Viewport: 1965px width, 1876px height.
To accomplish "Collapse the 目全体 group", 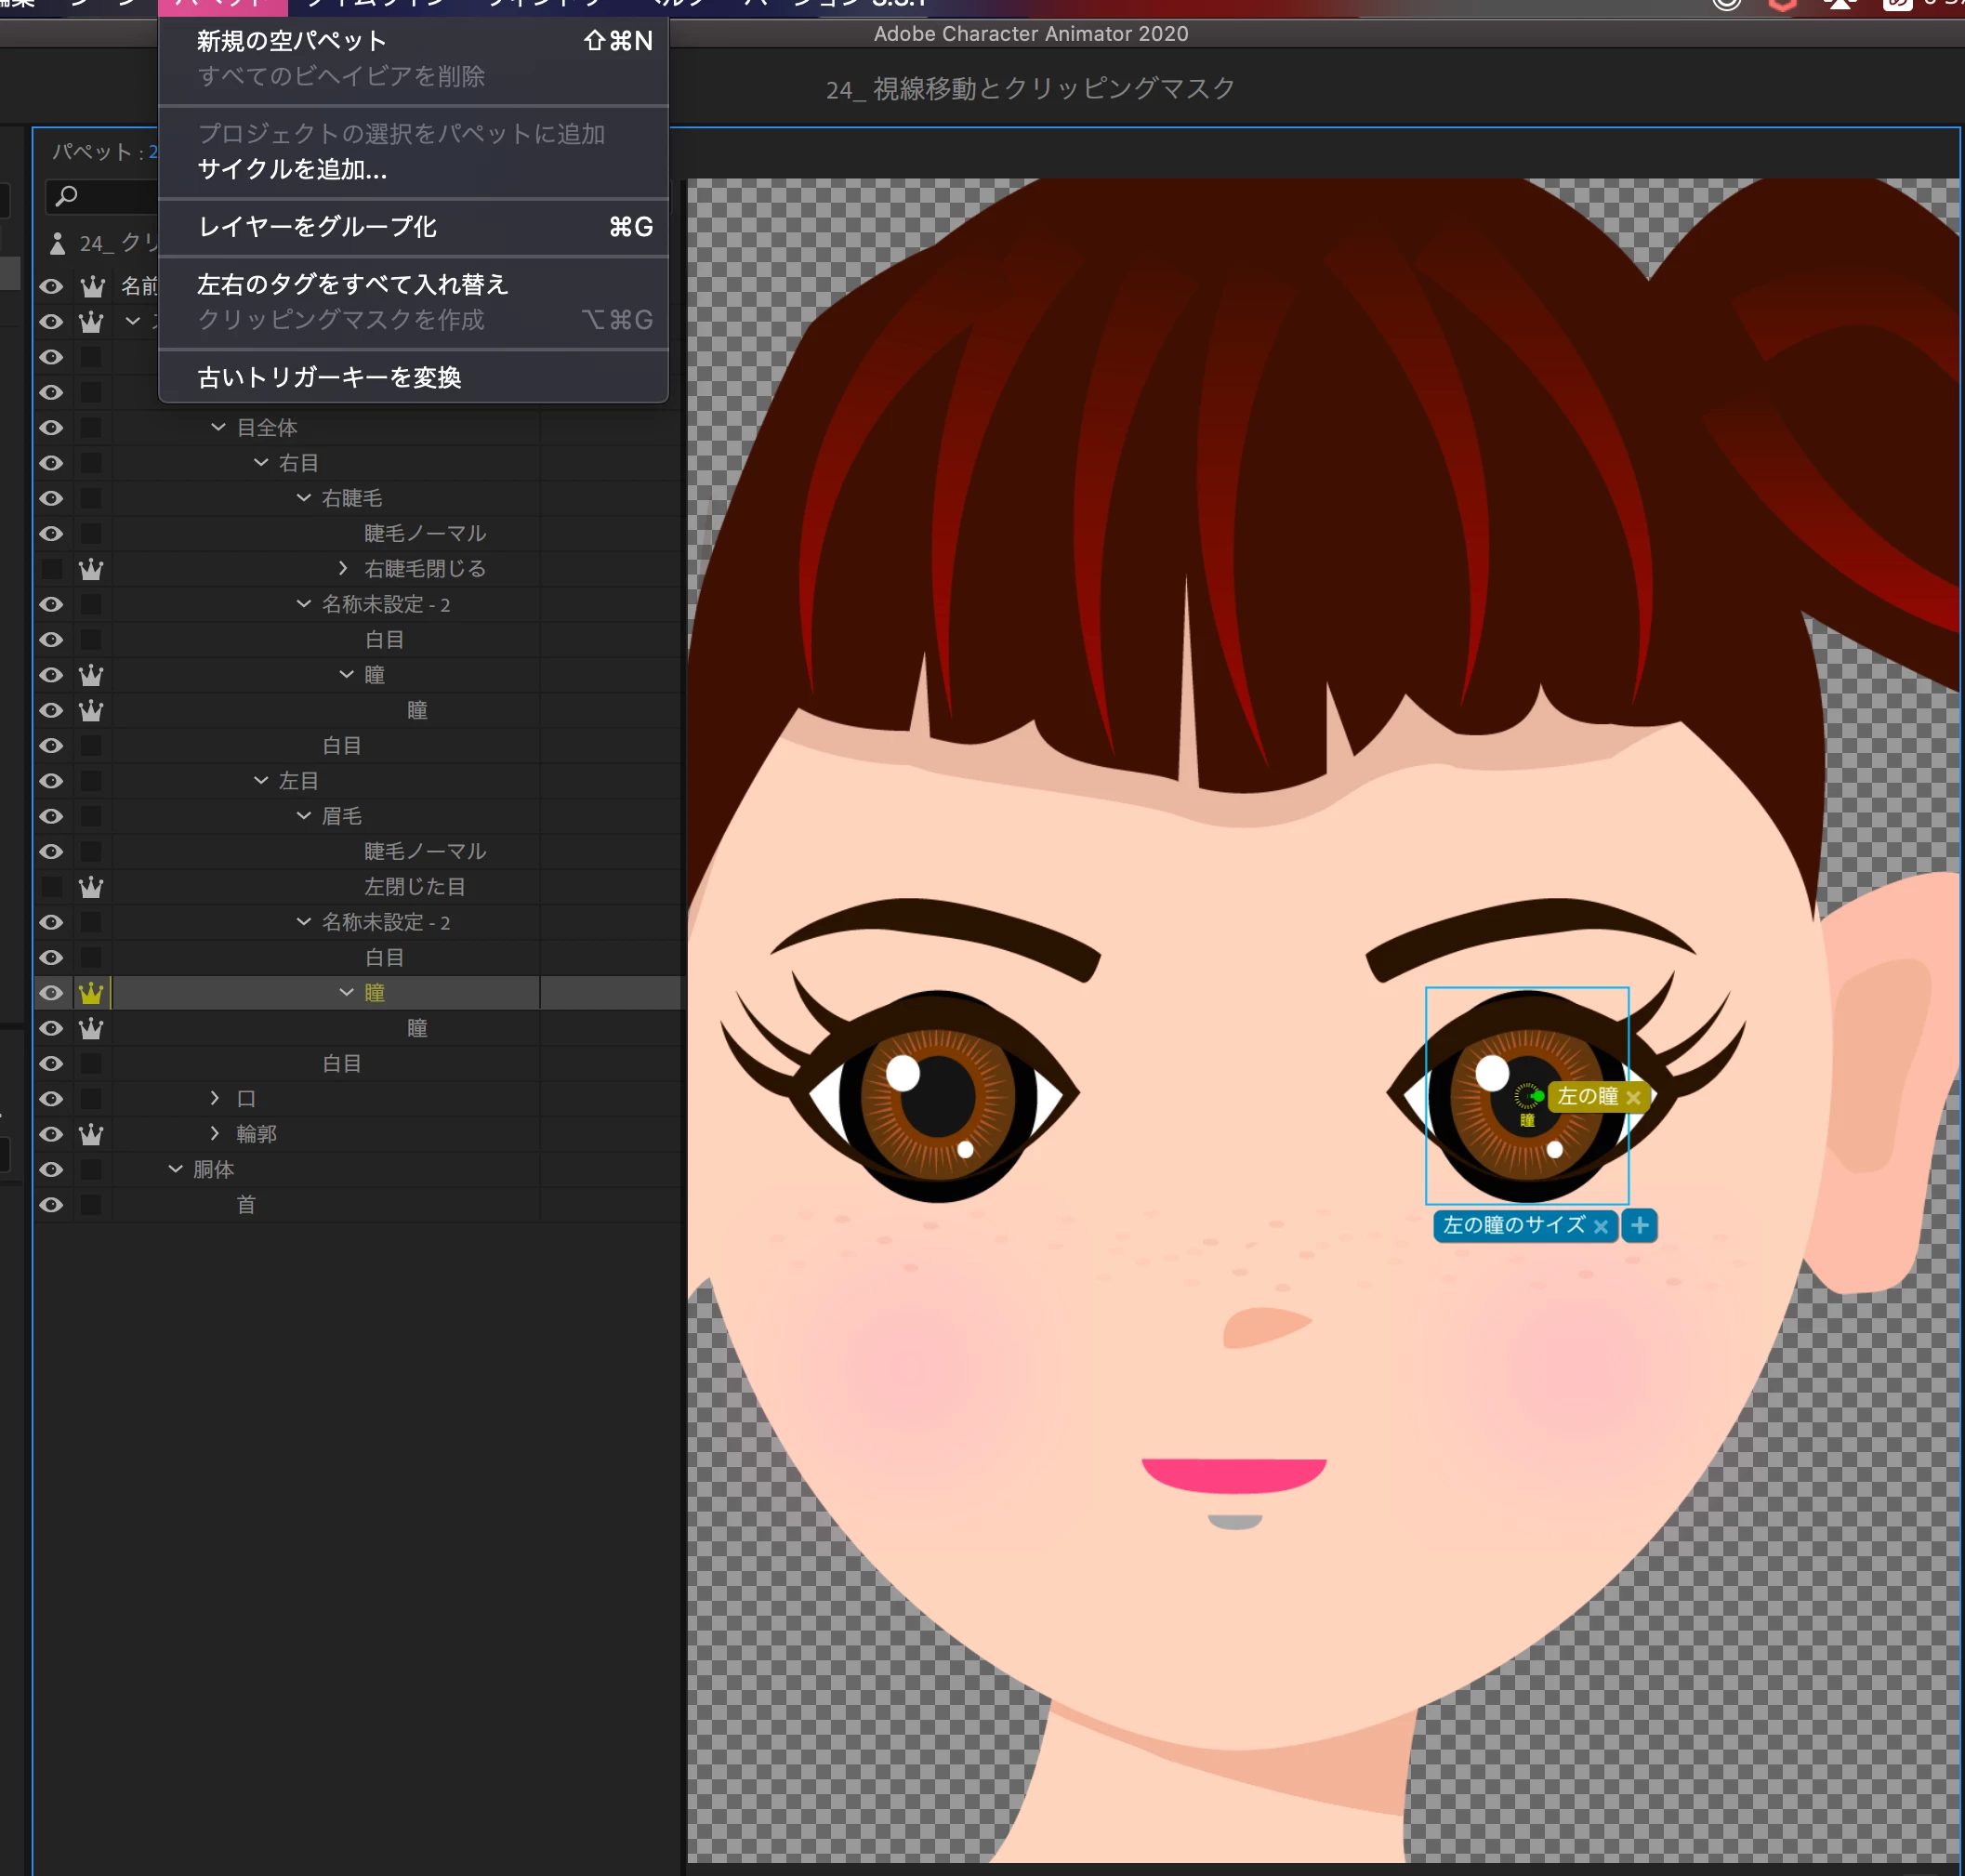I will (x=218, y=427).
